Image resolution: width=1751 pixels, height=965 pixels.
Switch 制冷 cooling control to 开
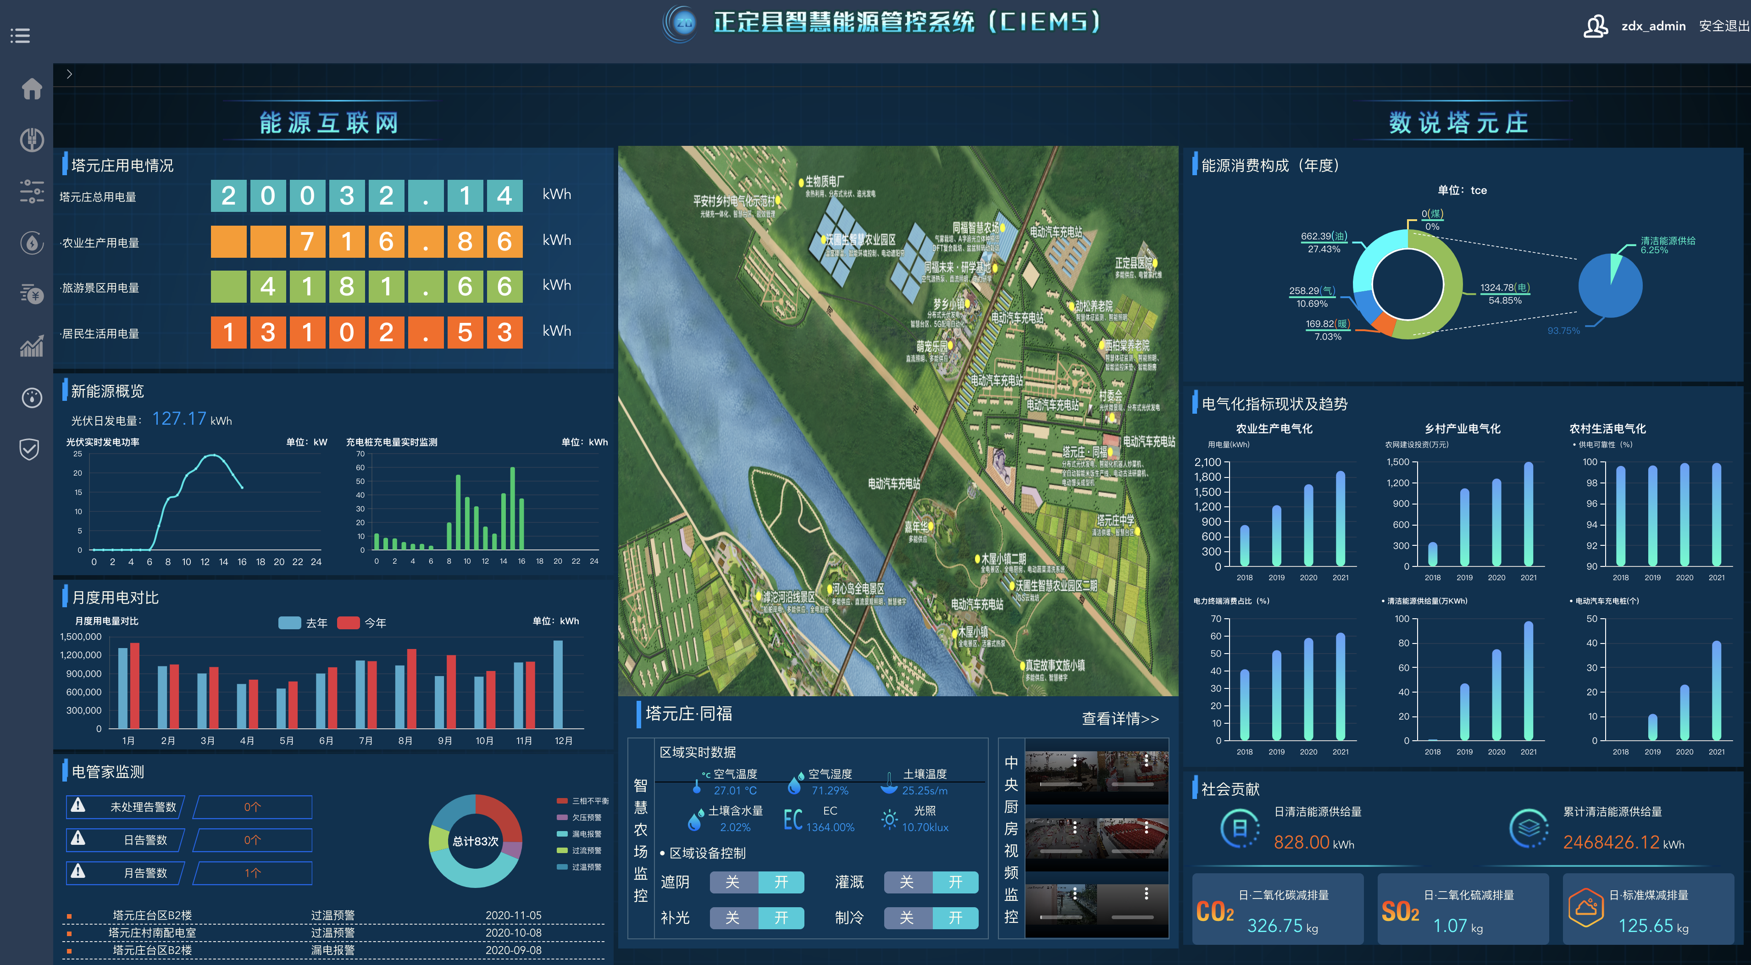pyautogui.click(x=955, y=918)
